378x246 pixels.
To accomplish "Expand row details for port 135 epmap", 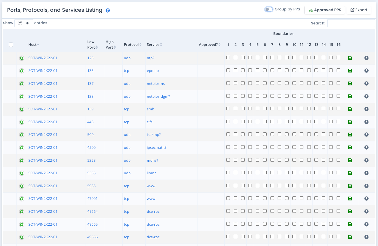I will coord(22,71).
